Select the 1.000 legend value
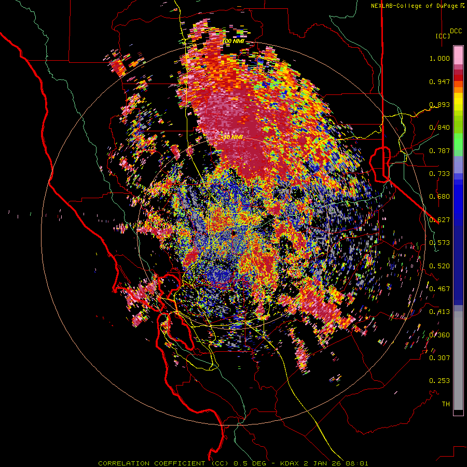467x467 pixels. [439, 58]
